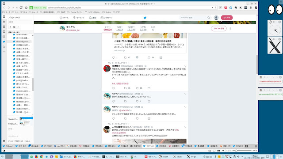The width and height of the screenshot is (283, 159).
Task: Click new bookmark folder button in panel
Action: (14, 27)
